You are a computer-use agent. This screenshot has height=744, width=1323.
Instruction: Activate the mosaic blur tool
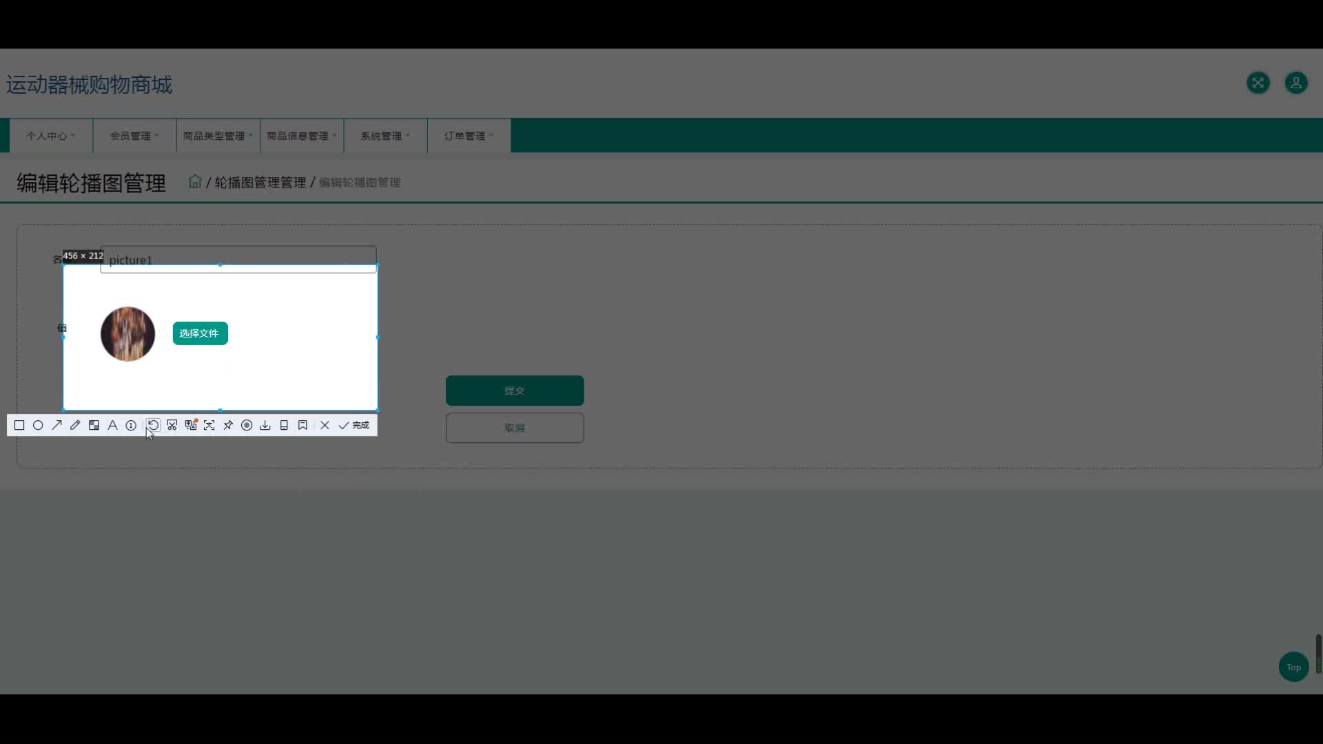click(94, 425)
